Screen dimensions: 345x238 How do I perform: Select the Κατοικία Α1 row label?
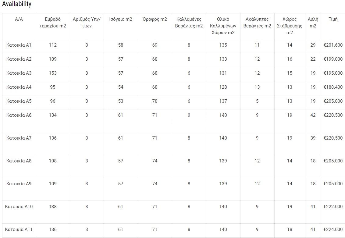(19, 45)
